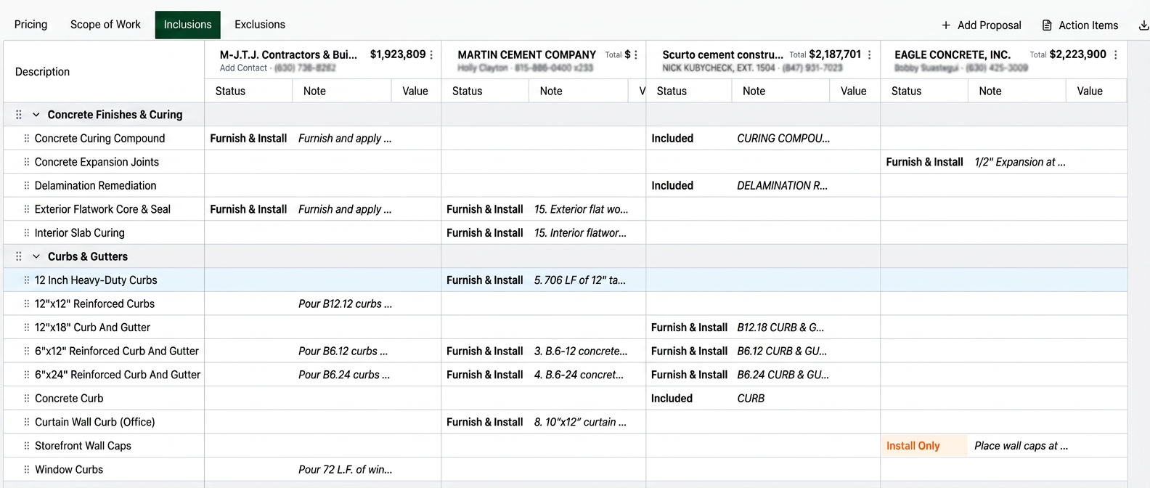Open the Scope of Work tab
This screenshot has height=488, width=1150.
pyautogui.click(x=105, y=25)
